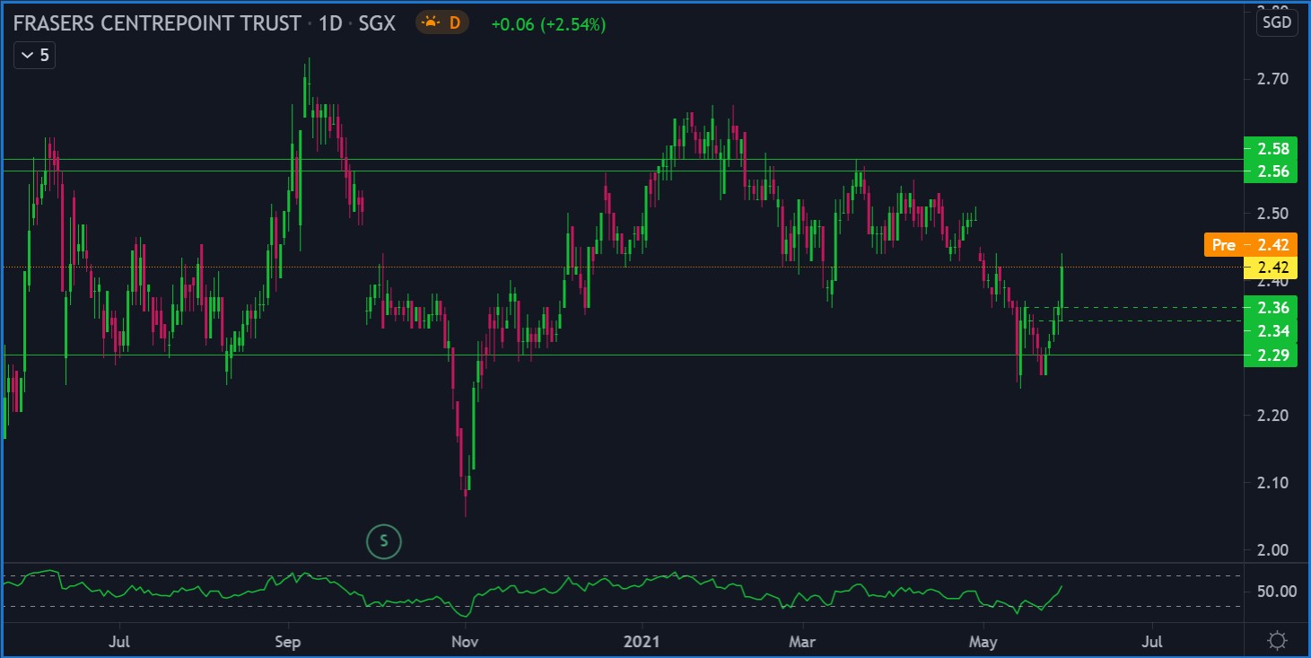This screenshot has height=658, width=1311.
Task: Click the May label on time axis
Action: tap(984, 642)
